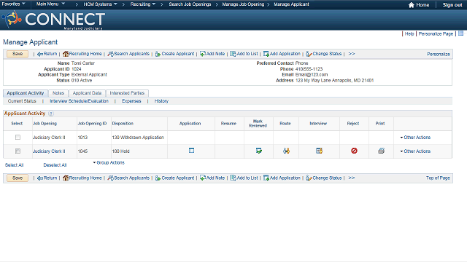Tick the checkbox for job opening 1045

18,151
